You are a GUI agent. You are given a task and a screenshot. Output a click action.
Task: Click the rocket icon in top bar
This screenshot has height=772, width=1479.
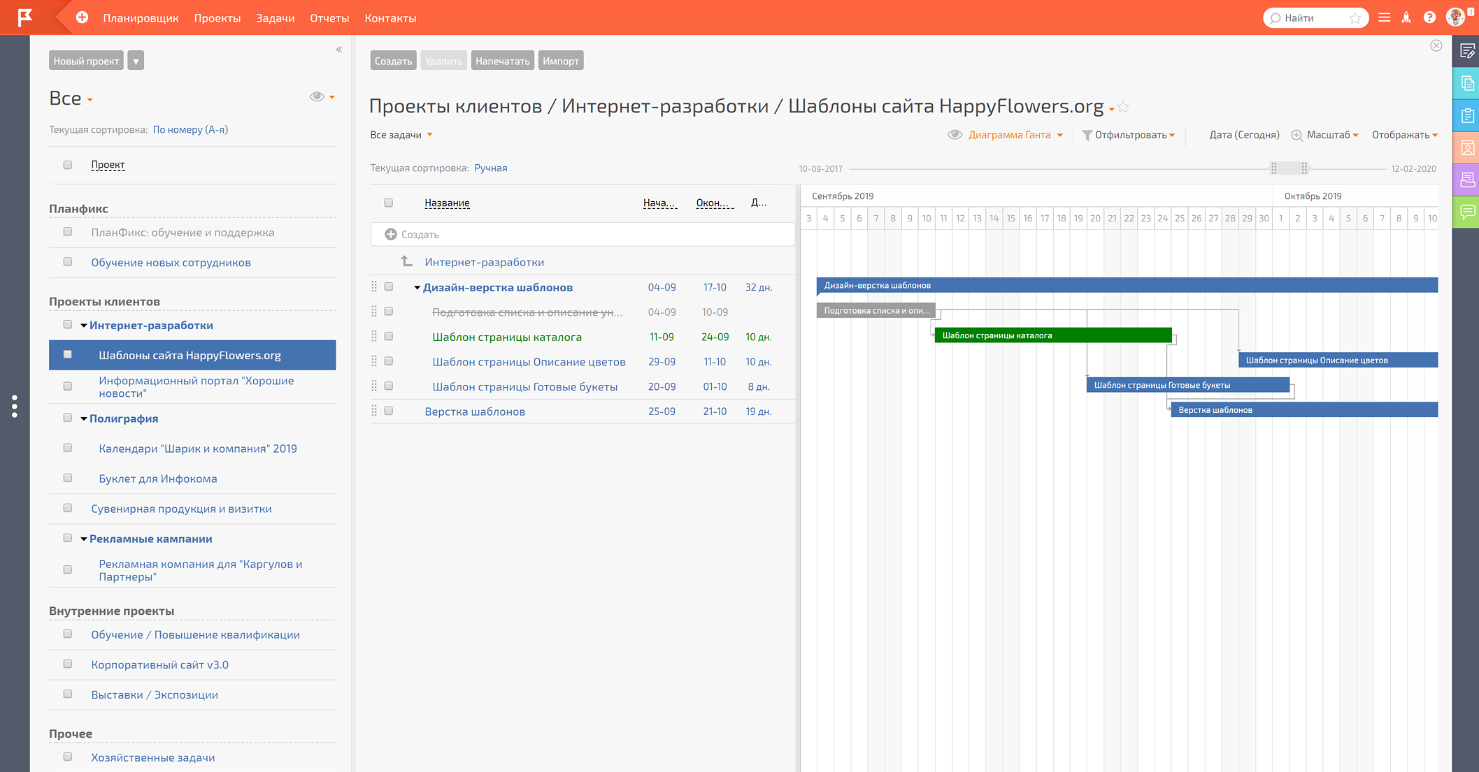pyautogui.click(x=1406, y=17)
